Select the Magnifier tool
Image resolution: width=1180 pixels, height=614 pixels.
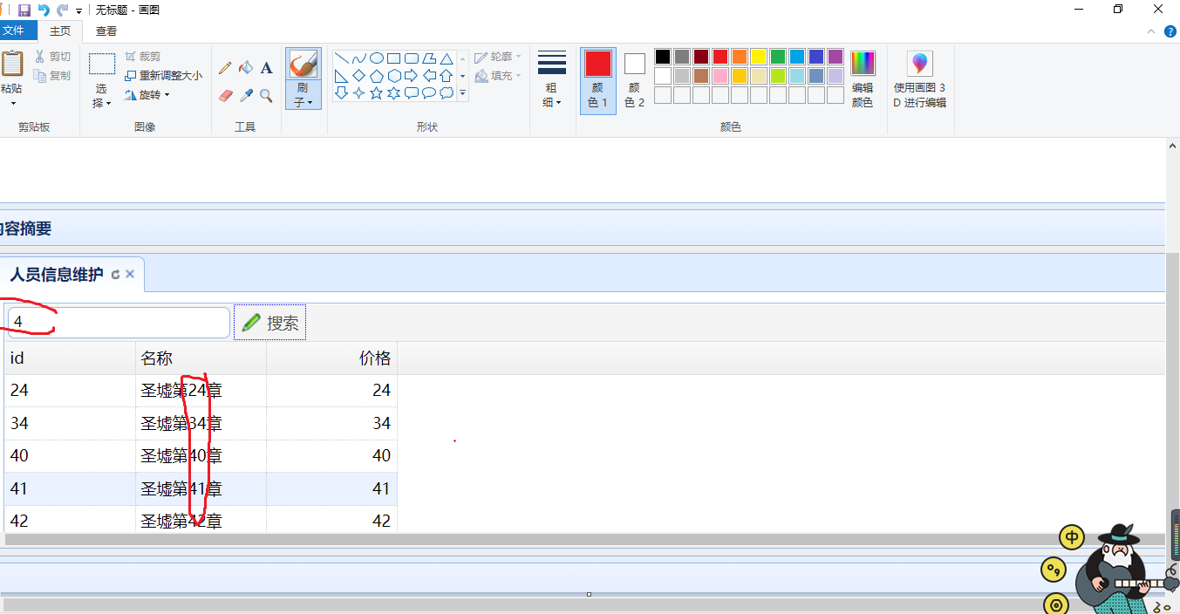[264, 95]
